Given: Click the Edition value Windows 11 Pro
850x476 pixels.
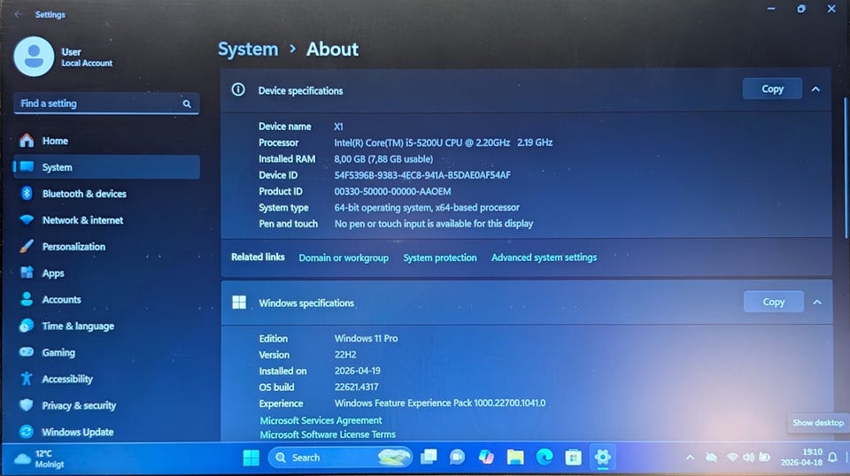Looking at the screenshot, I should [366, 339].
